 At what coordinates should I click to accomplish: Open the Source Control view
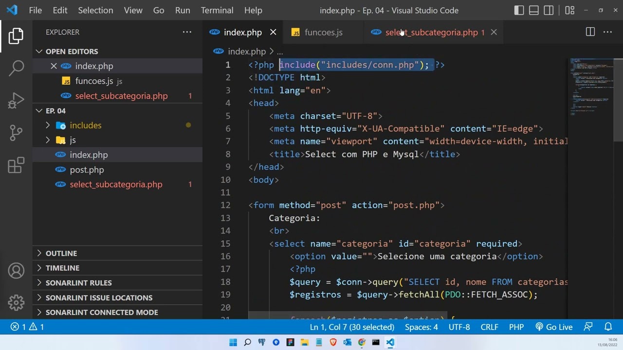tap(16, 132)
